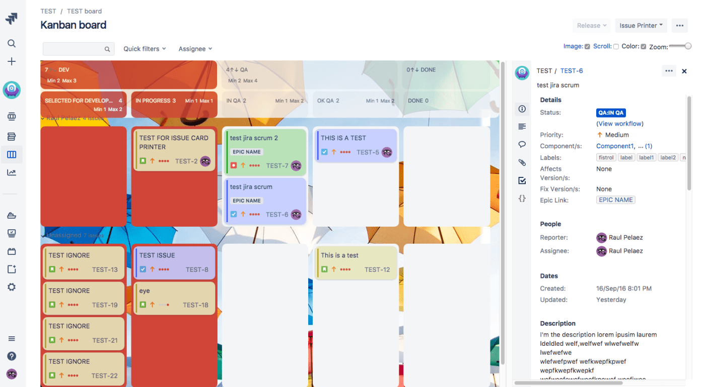This screenshot has height=387, width=705.
Task: Open the TEST-6 issue key link
Action: click(572, 71)
